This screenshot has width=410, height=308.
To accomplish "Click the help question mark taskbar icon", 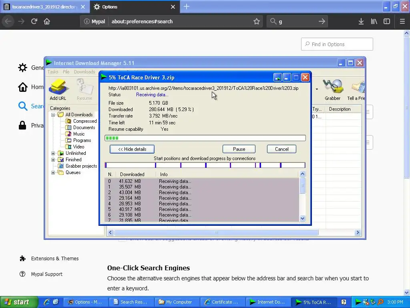I will click(344, 302).
